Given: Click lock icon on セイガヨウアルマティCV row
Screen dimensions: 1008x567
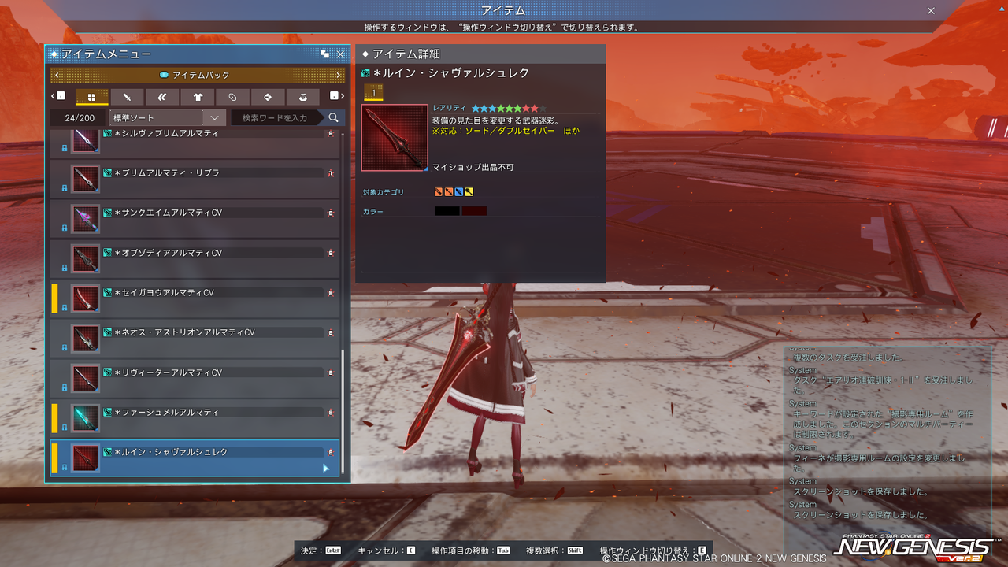Looking at the screenshot, I should [65, 309].
